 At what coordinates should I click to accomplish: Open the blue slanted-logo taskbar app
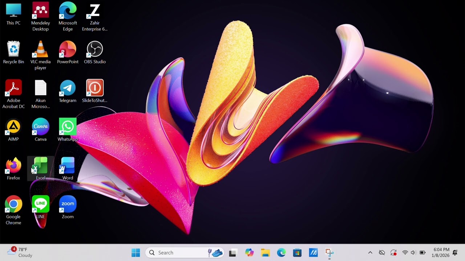[313, 253]
